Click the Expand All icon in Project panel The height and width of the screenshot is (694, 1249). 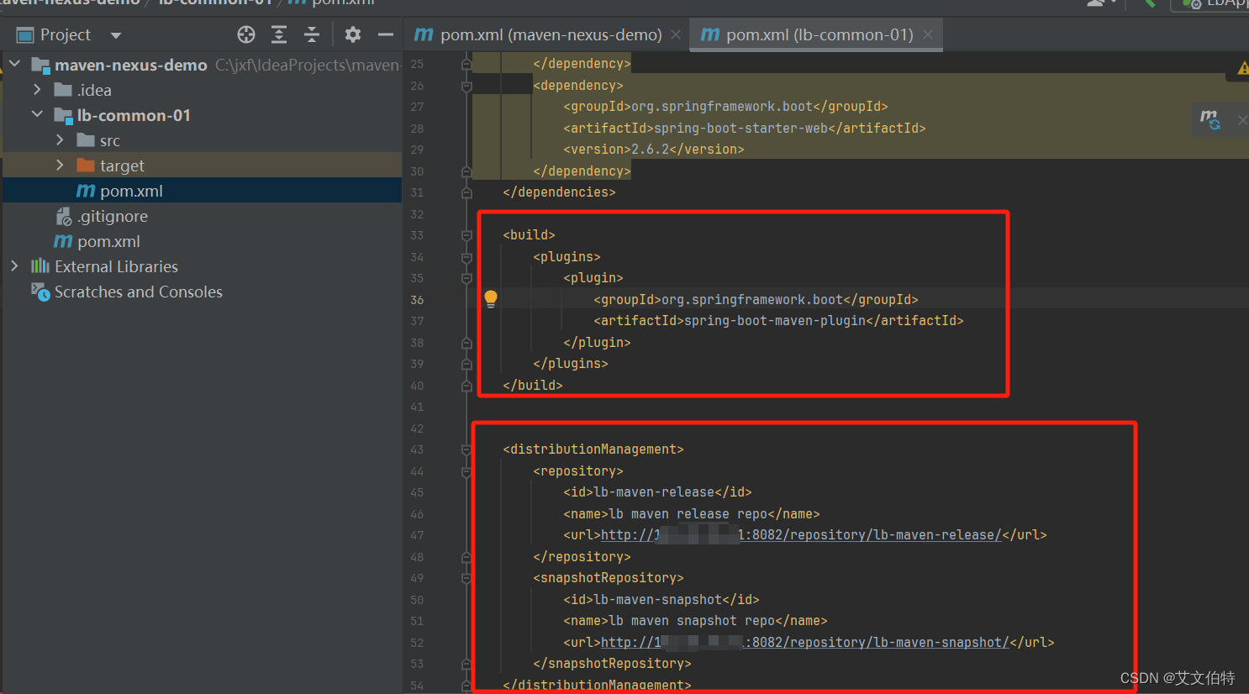(x=279, y=34)
